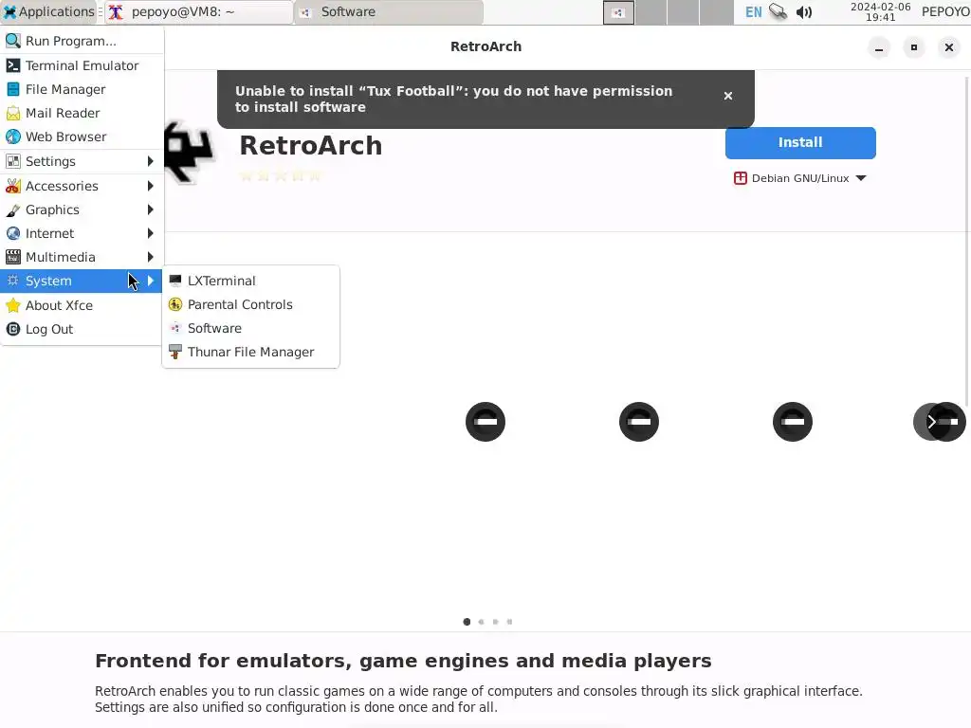
Task: Click the System gear icon
Action: 13,281
